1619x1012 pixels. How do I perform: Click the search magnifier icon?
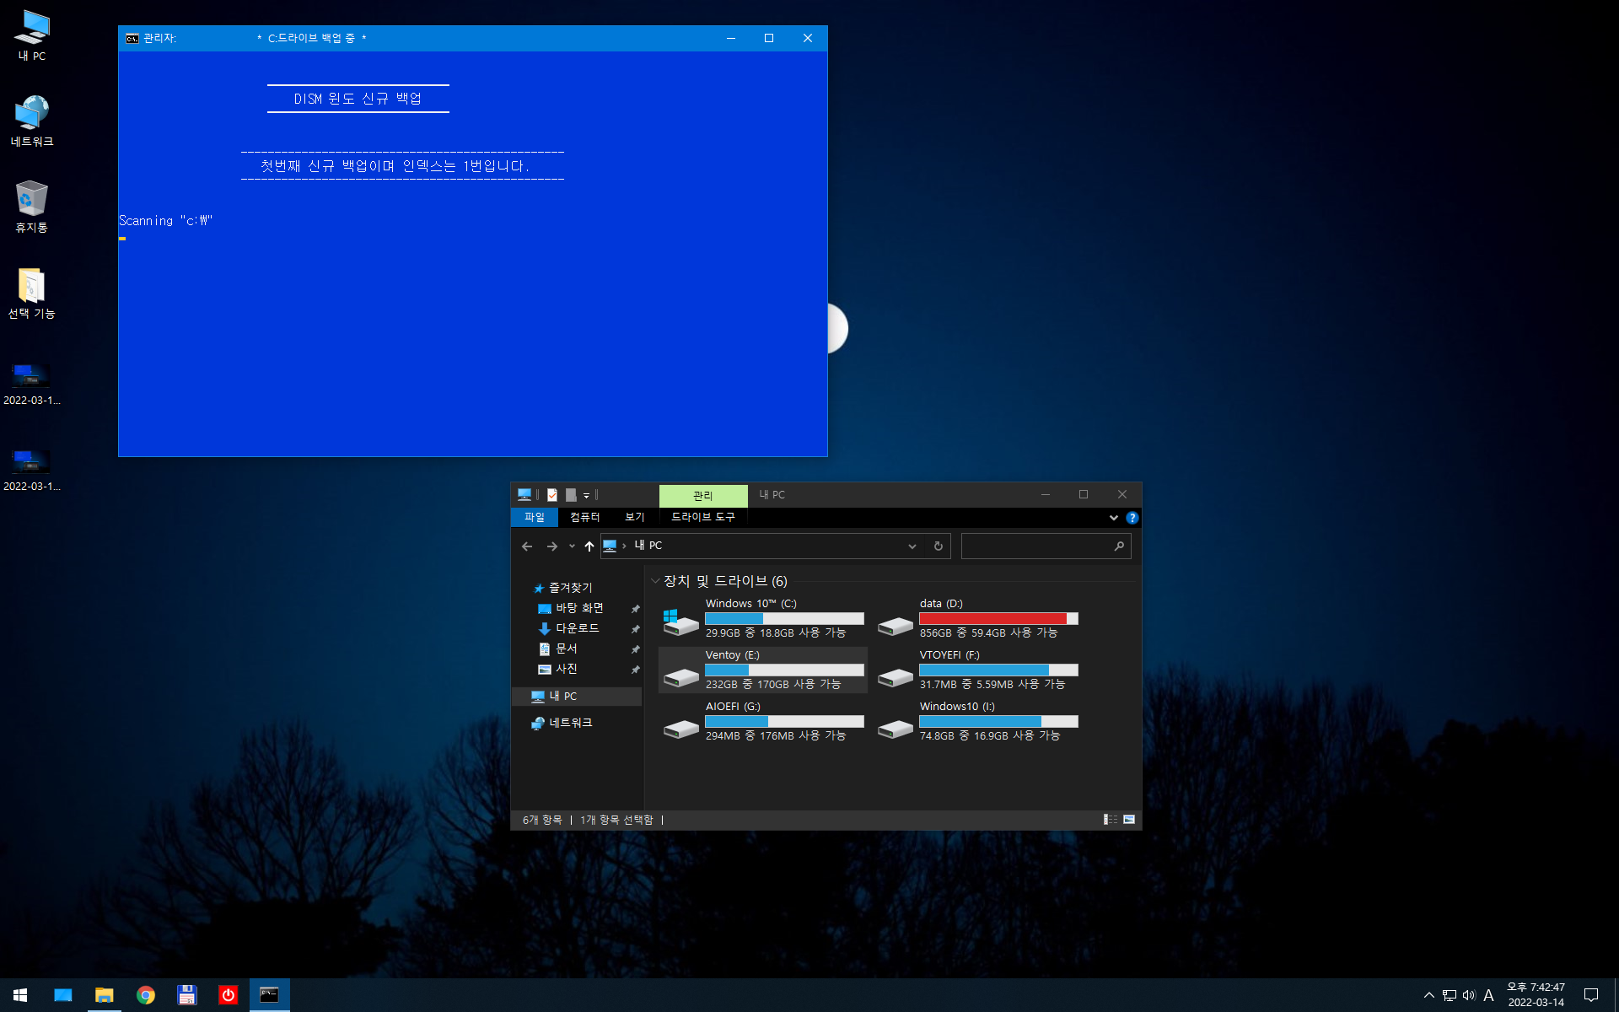pos(1119,546)
